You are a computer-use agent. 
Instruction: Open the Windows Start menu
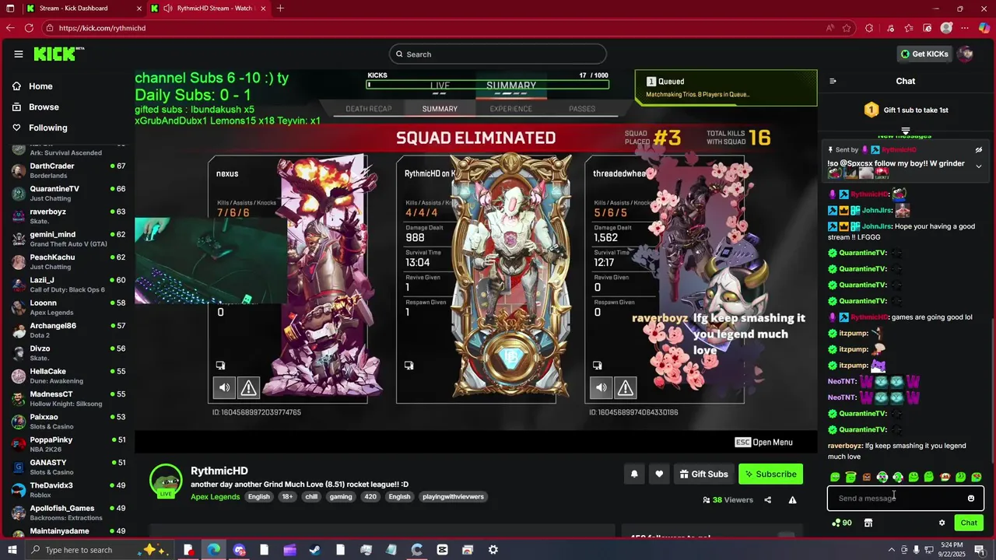point(11,550)
